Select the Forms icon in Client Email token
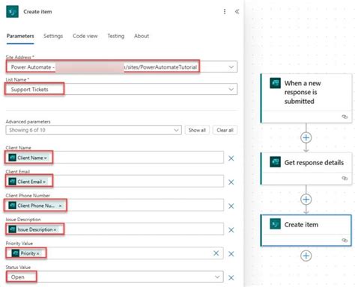 click(13, 182)
